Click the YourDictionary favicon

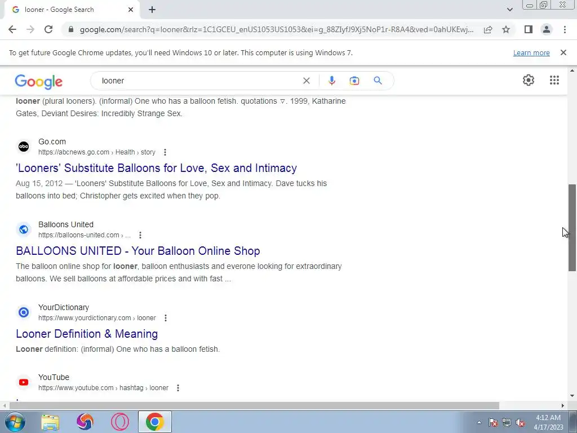[24, 312]
